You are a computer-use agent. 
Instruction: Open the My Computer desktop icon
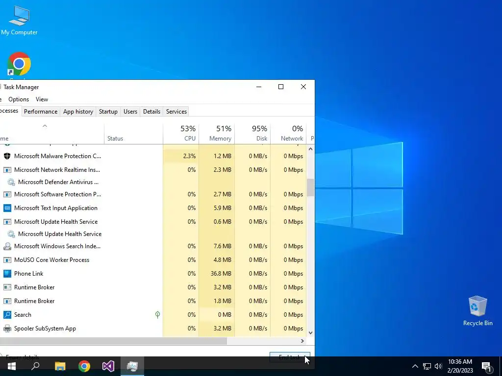[19, 20]
